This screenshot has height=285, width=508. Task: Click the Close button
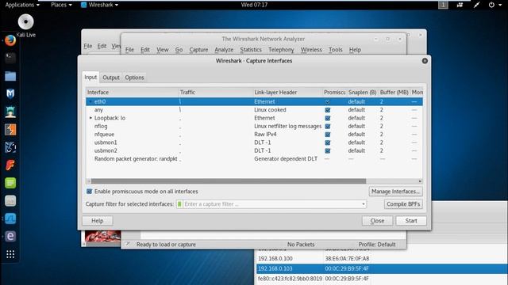point(377,221)
